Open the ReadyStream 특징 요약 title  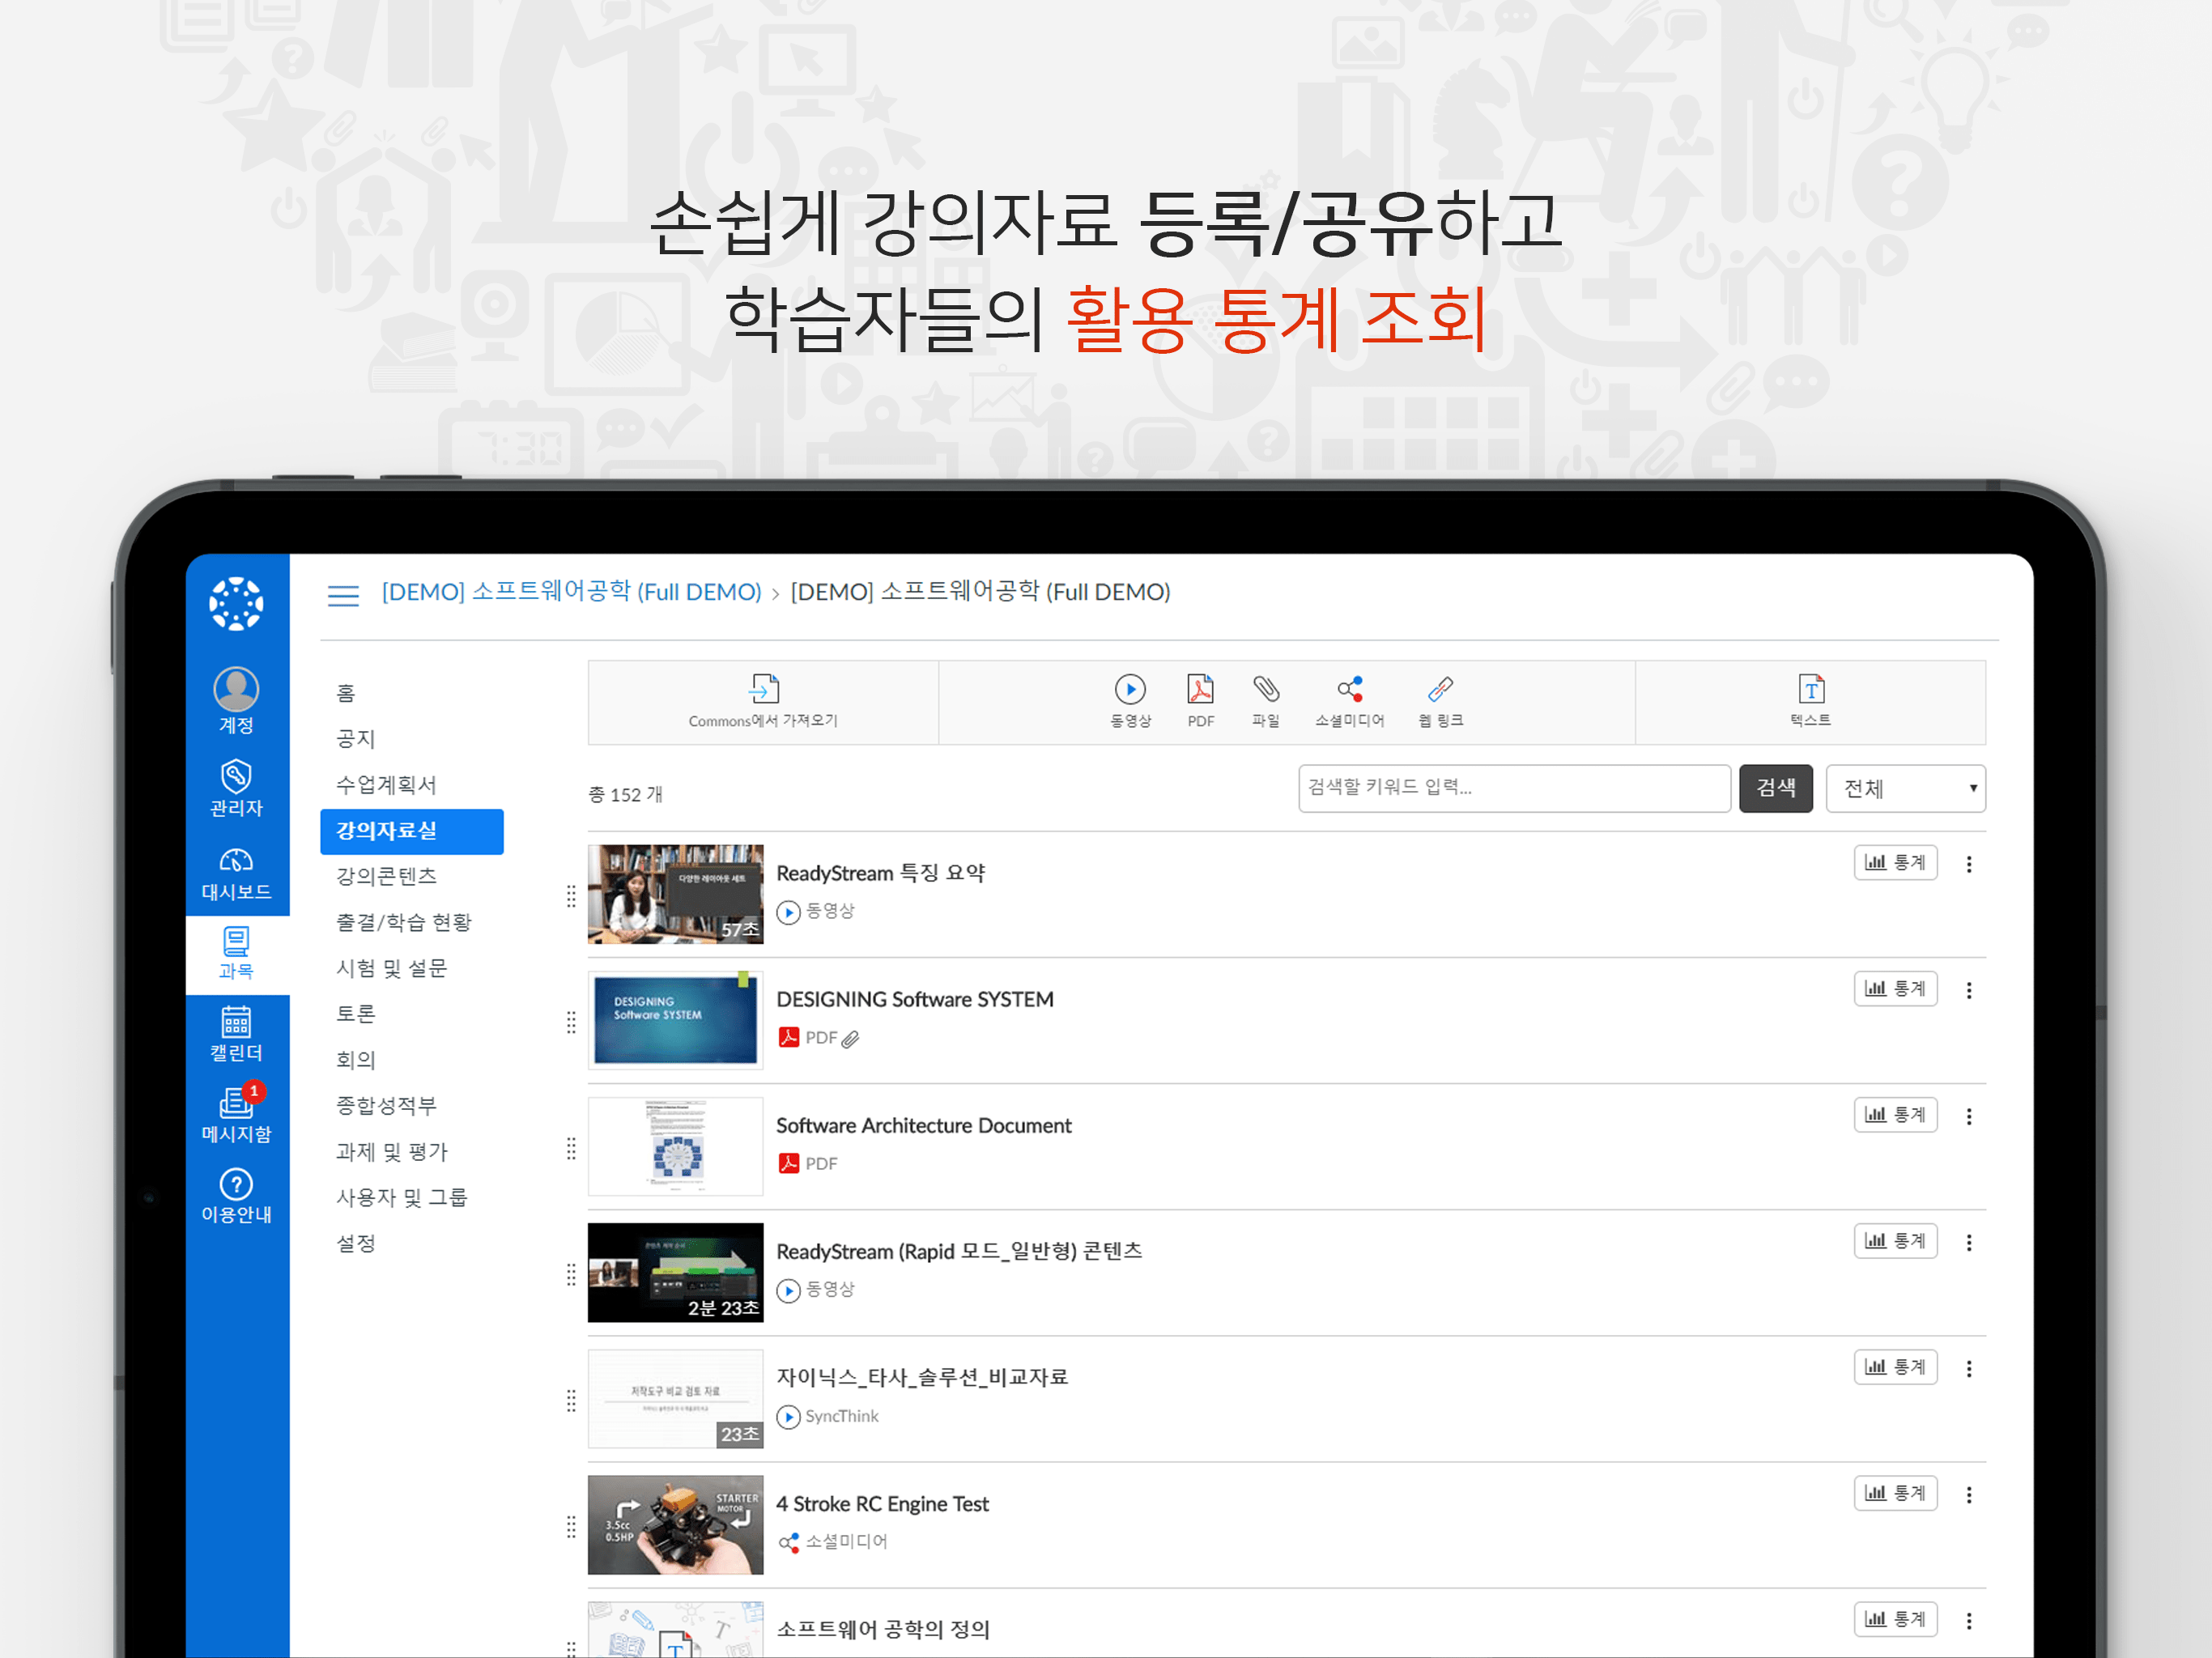(880, 873)
